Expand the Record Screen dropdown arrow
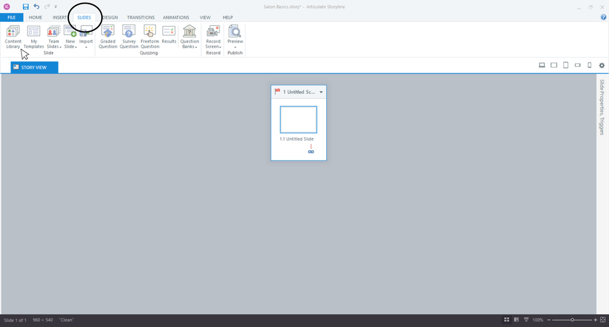Image resolution: width=609 pixels, height=327 pixels. (220, 47)
